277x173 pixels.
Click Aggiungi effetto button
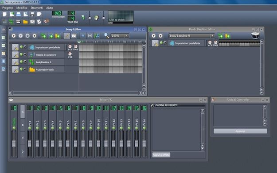coord(161,155)
